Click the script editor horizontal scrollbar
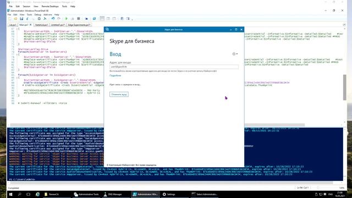Screen dimensions: 352x198 point(157,125)
